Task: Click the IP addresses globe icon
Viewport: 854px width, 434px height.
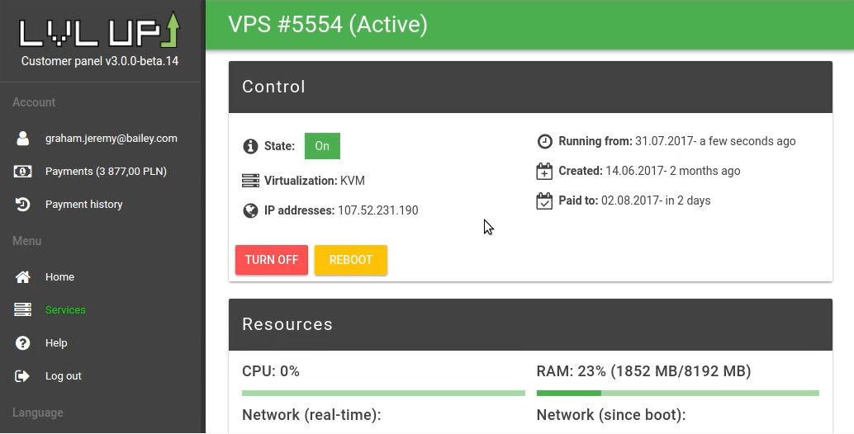Action: [x=250, y=210]
